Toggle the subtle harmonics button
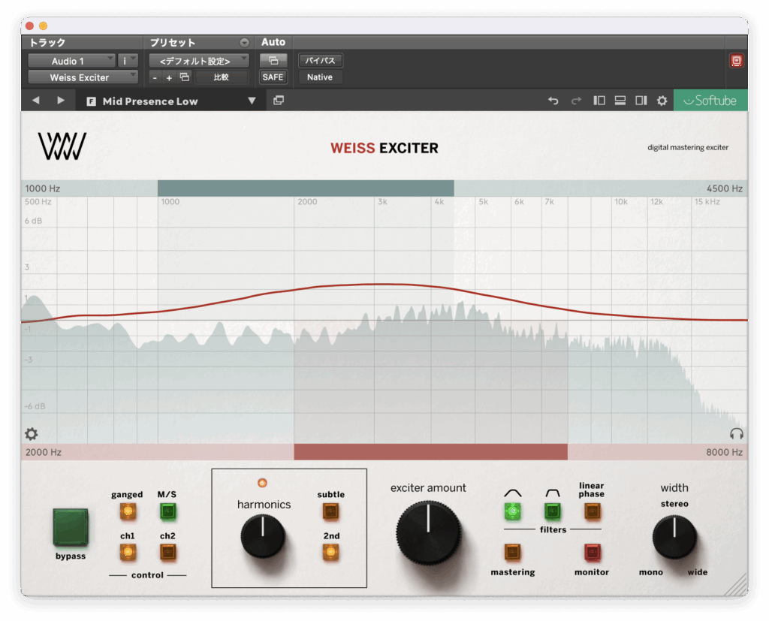The width and height of the screenshot is (769, 621). pos(330,511)
